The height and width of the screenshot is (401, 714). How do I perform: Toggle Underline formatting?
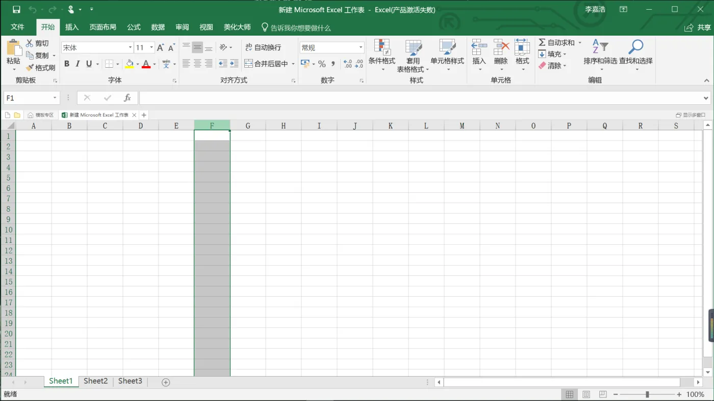[x=89, y=64]
